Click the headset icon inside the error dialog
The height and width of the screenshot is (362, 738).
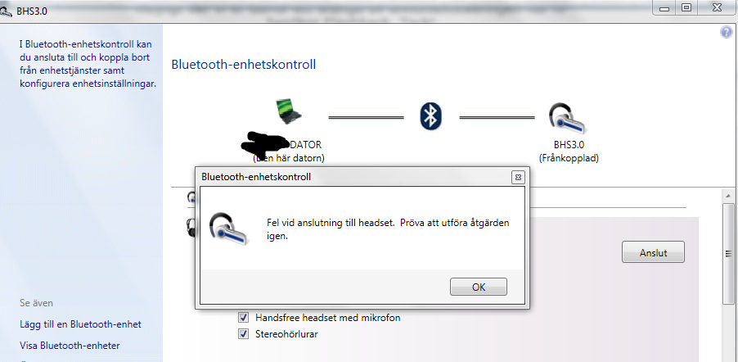point(229,229)
